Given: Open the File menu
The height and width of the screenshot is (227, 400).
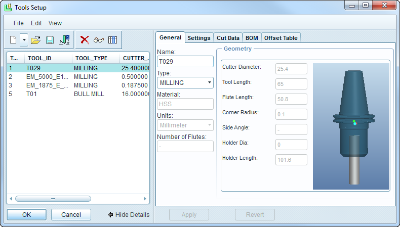Looking at the screenshot, I should pyautogui.click(x=18, y=23).
